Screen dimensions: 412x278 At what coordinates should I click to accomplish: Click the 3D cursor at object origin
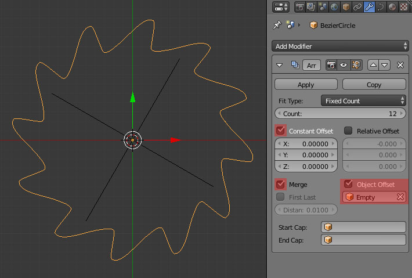133,140
